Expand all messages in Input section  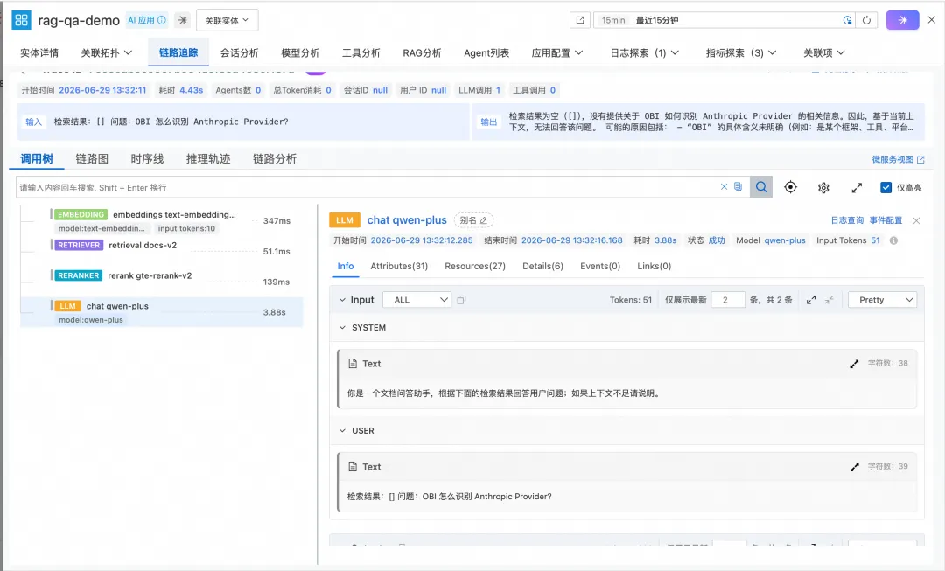(x=811, y=299)
